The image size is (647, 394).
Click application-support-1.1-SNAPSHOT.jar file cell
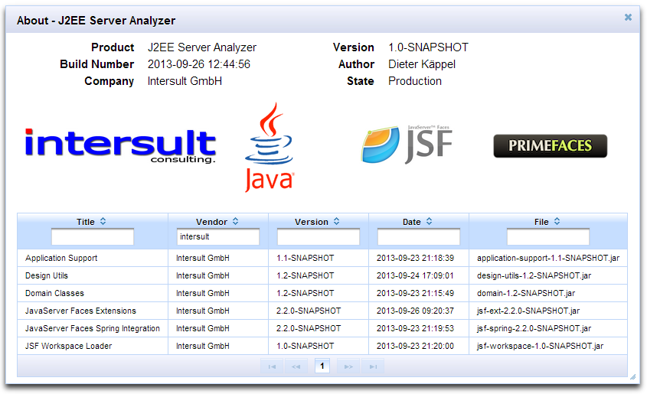point(548,258)
